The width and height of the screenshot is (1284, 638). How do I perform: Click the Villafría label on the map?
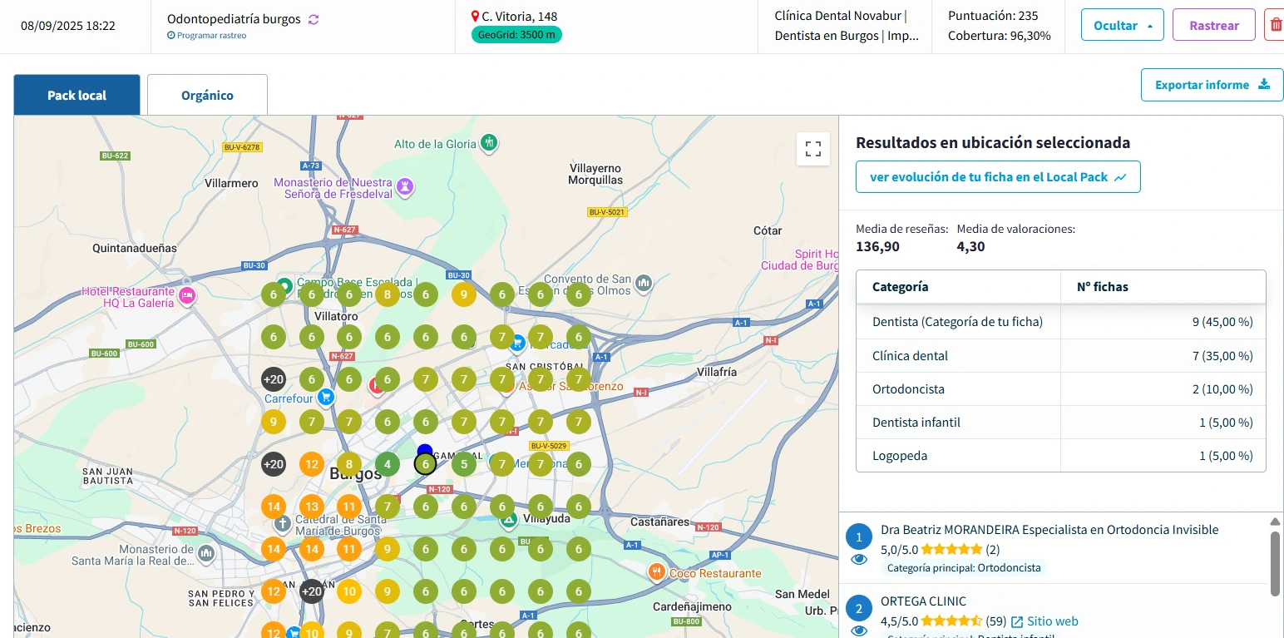click(716, 372)
